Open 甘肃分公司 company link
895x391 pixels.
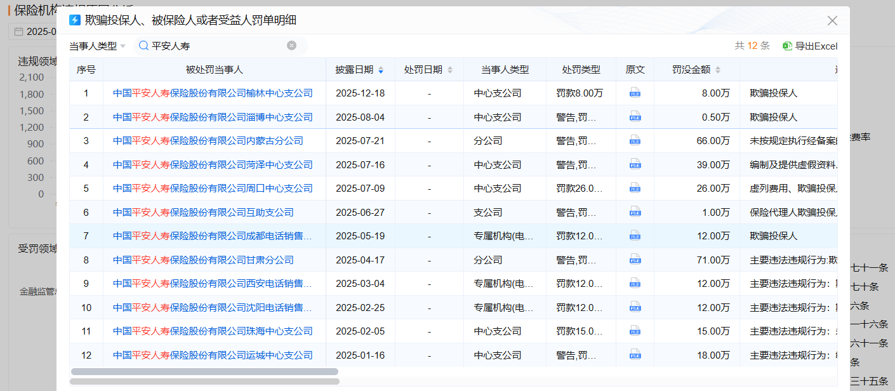(203, 260)
